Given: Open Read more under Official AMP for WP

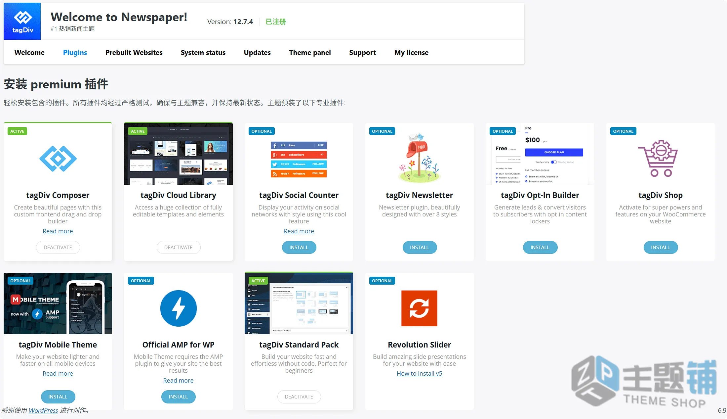Looking at the screenshot, I should pos(178,380).
